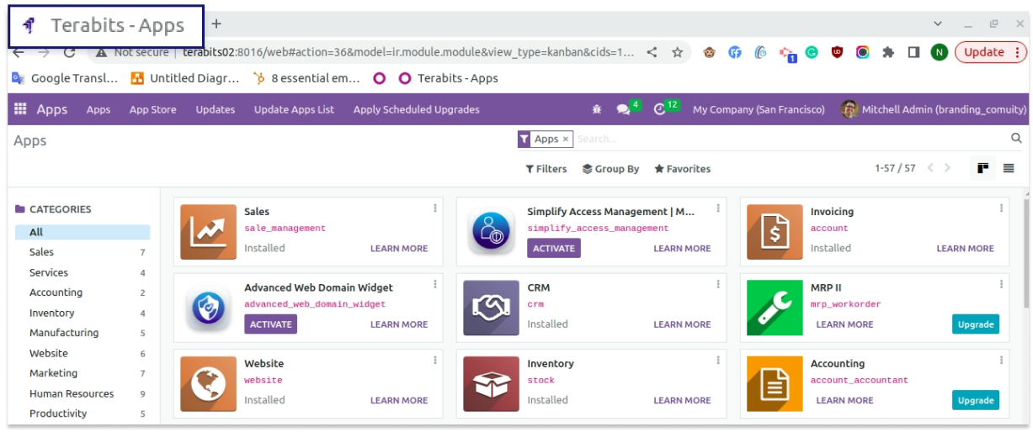
Task: Open the Invoicing card three-dot menu
Action: pos(1001,208)
